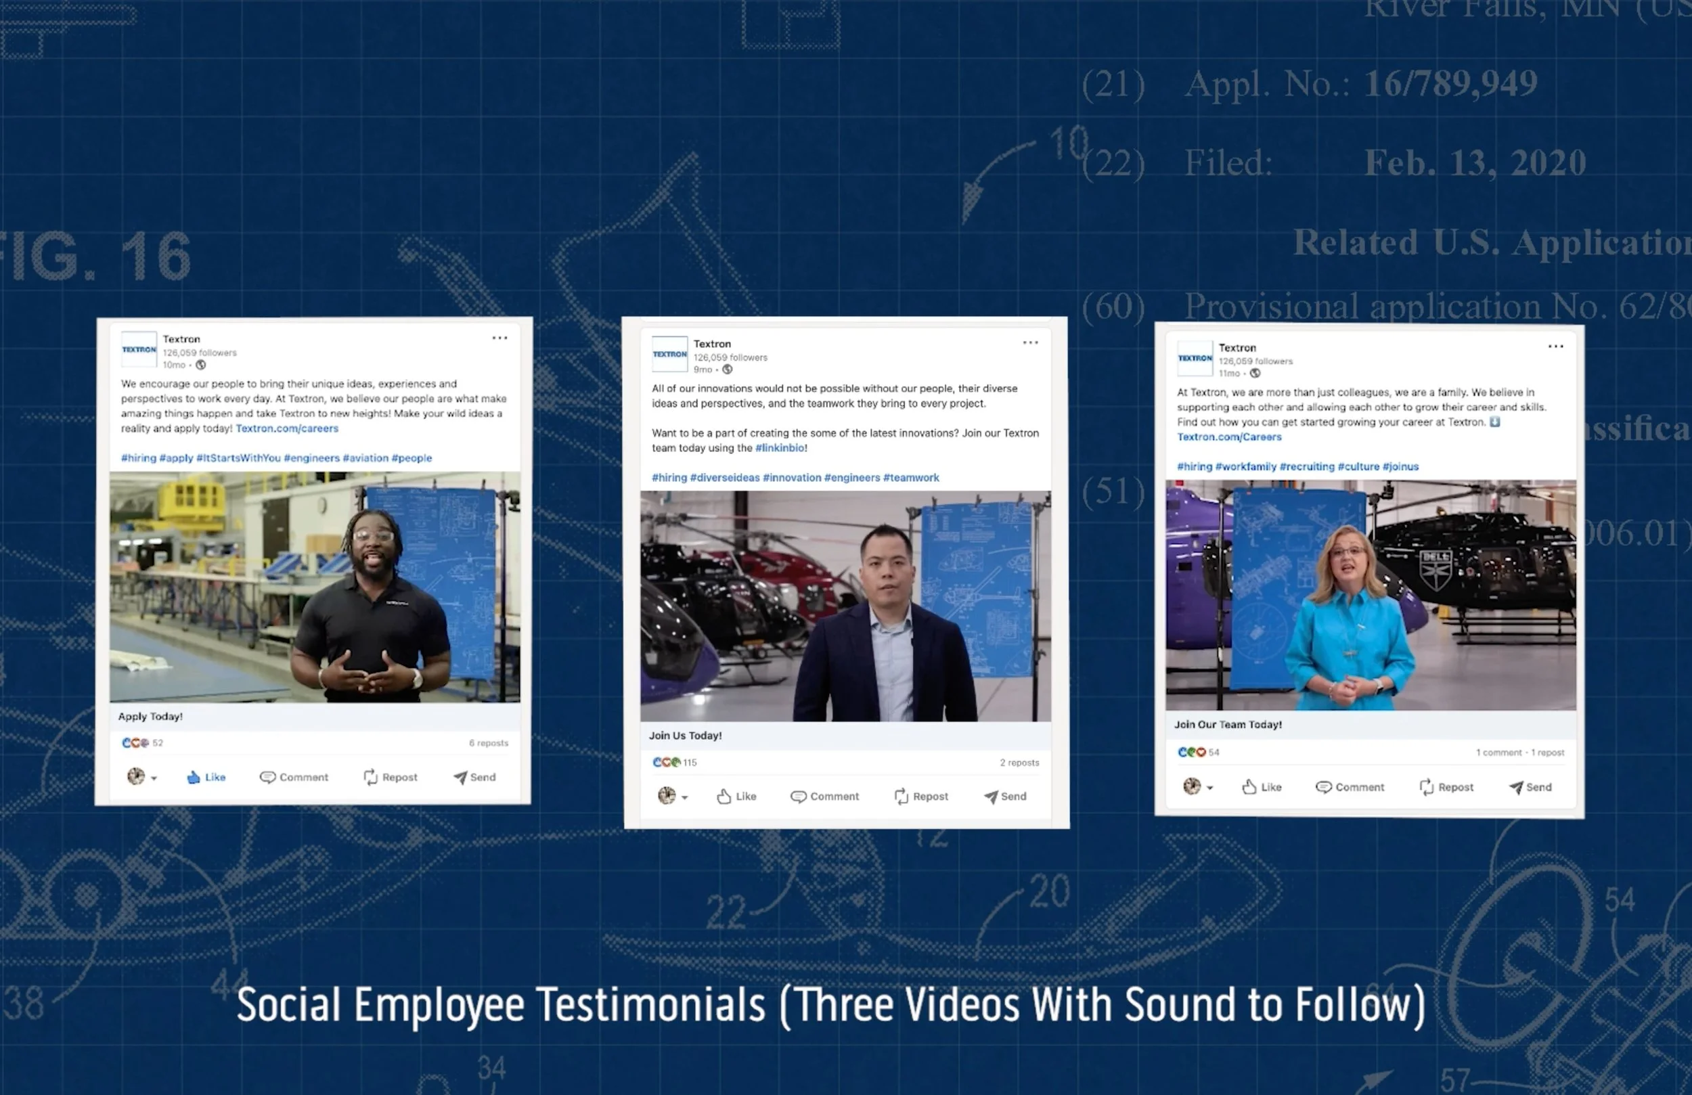Send the Apply Today! post
The width and height of the screenshot is (1692, 1095).
475,777
